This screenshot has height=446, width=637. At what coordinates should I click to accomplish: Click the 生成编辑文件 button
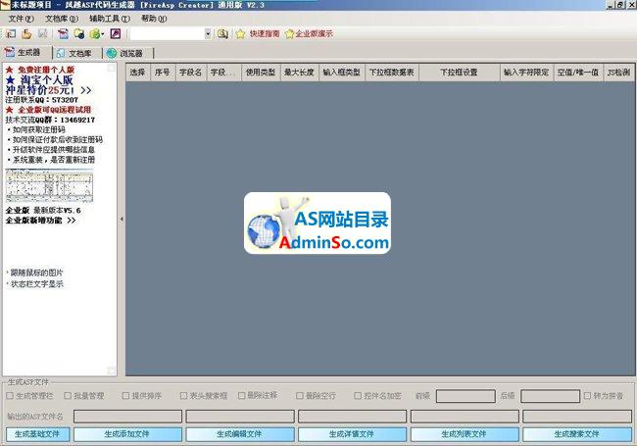240,434
